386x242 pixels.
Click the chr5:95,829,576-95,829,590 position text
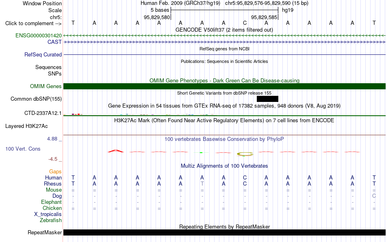point(267,3)
